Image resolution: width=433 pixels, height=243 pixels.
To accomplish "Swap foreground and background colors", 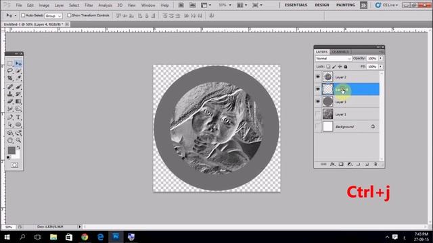I will click(x=18, y=147).
